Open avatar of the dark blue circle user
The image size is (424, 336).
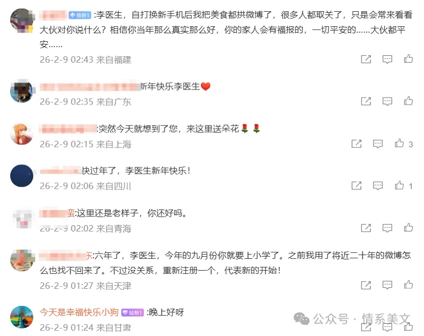click(21, 176)
